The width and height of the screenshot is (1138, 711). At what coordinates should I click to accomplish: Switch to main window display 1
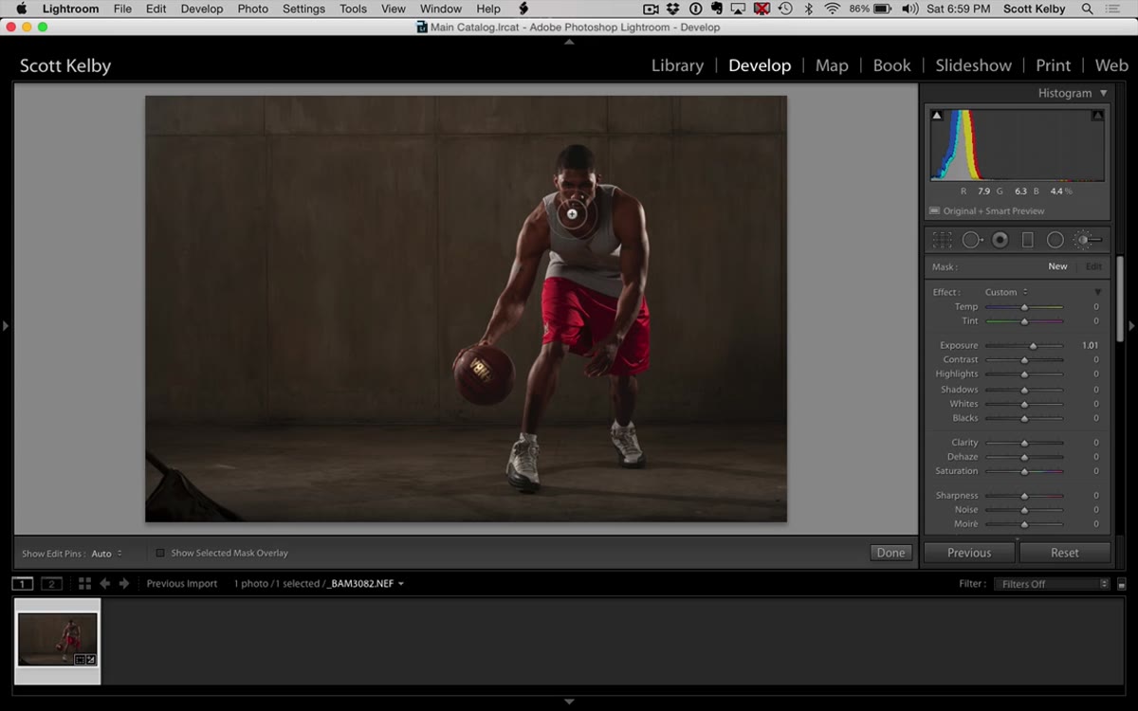coord(23,584)
